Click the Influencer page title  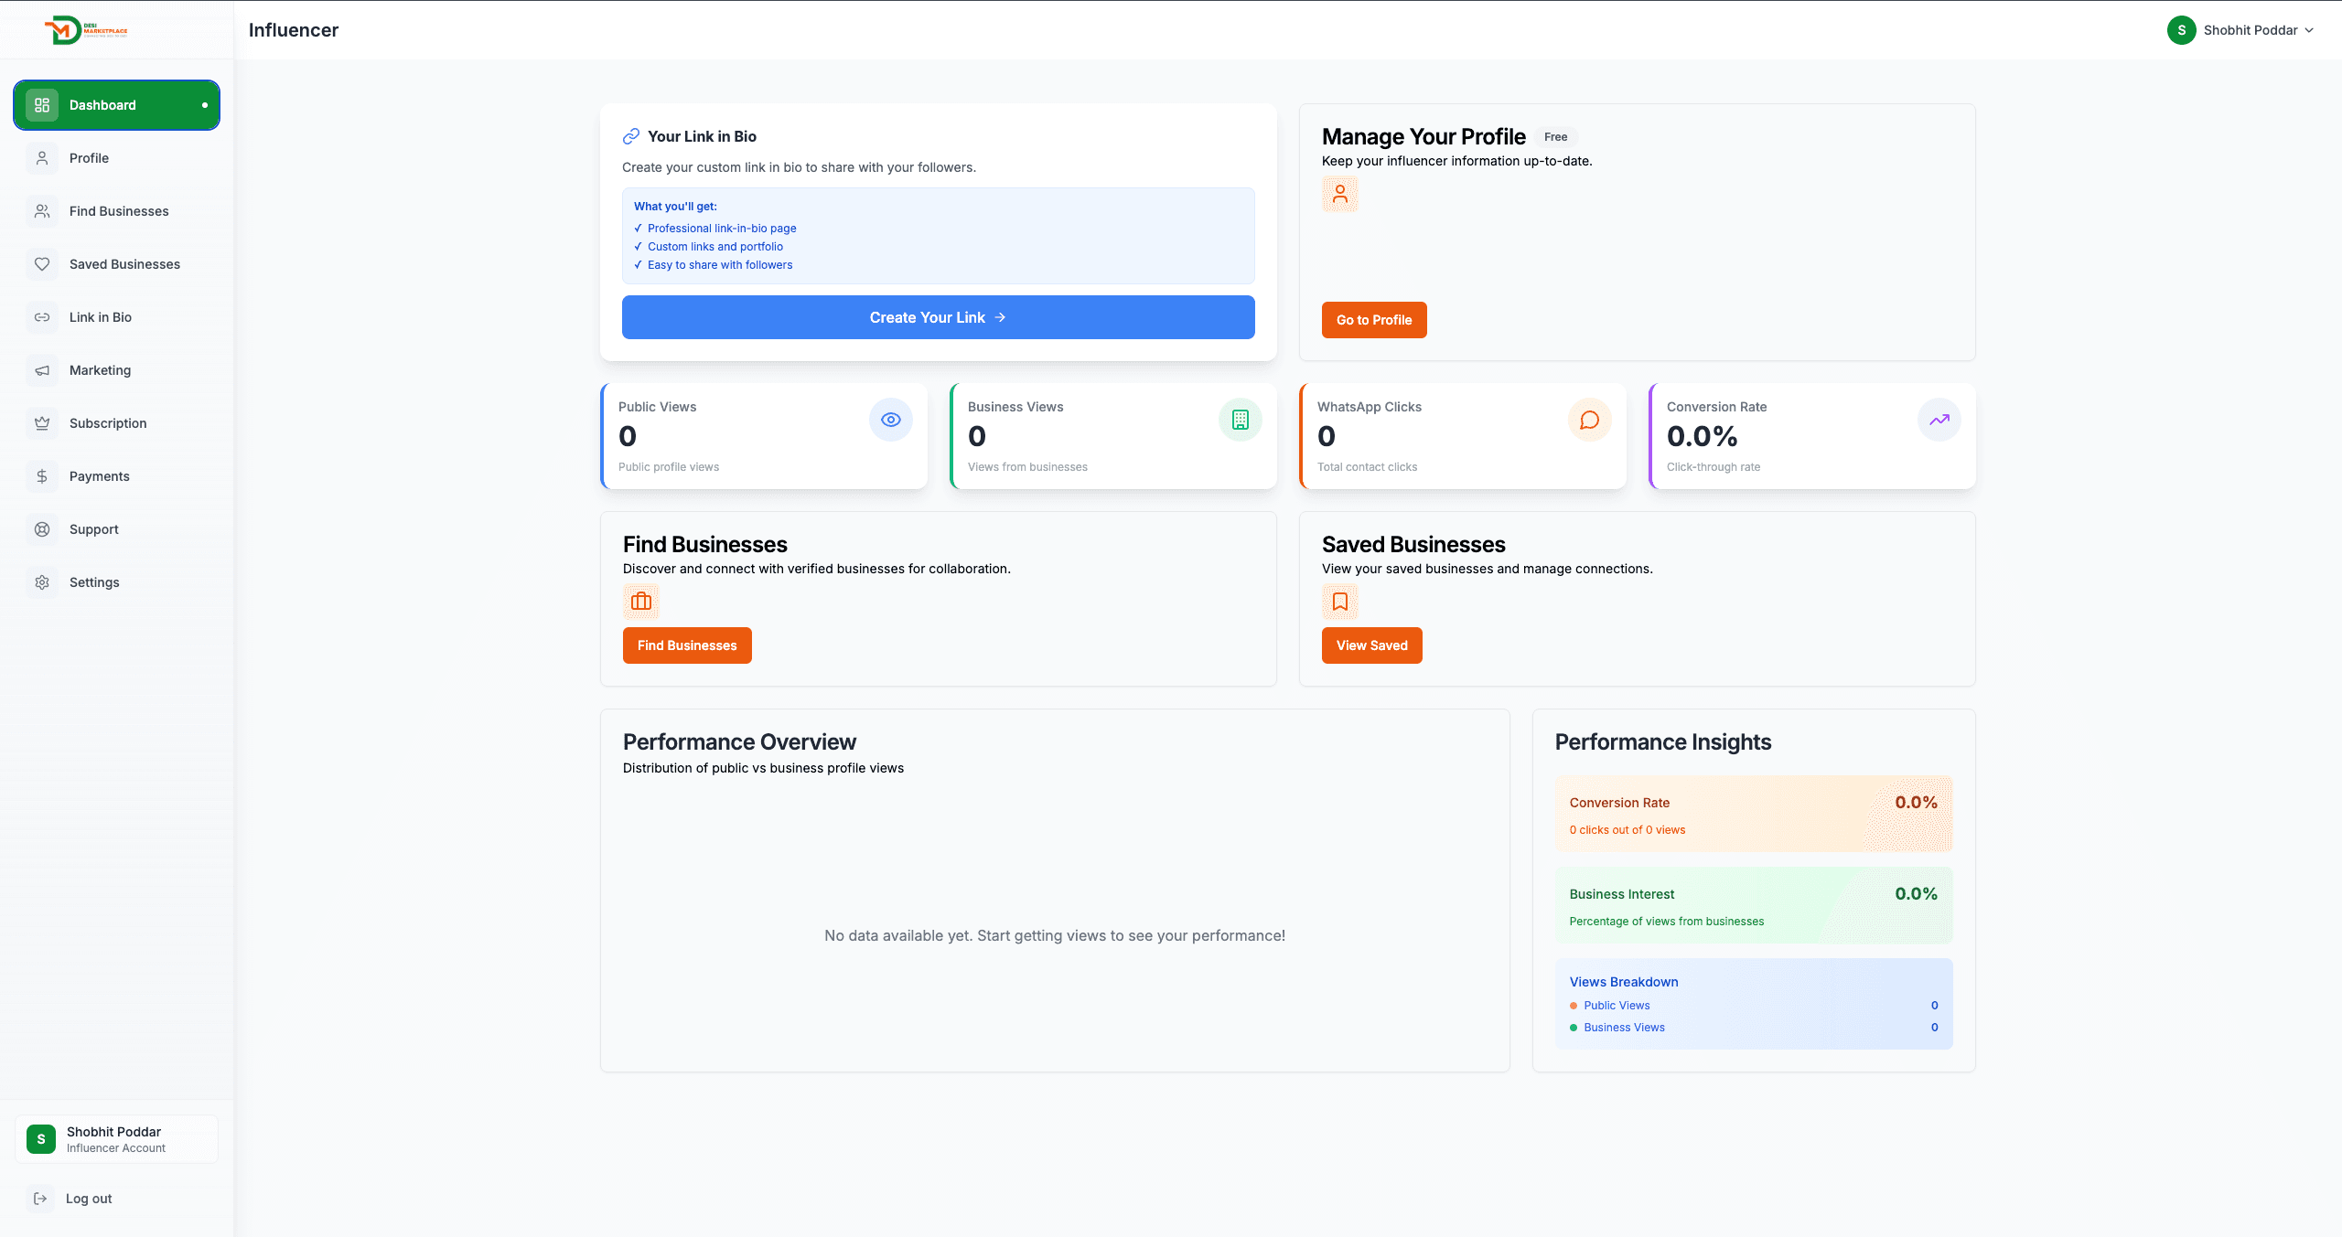click(294, 30)
